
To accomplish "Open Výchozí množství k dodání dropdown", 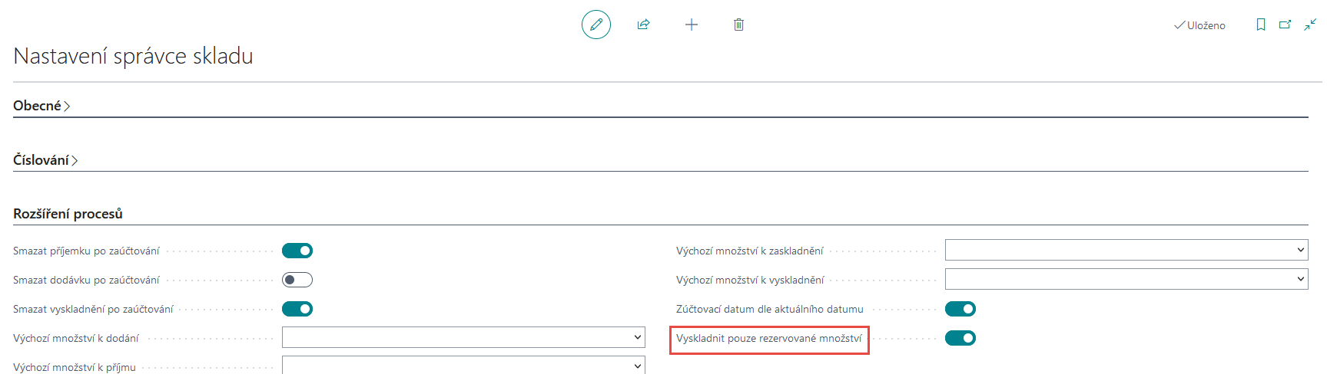I will (x=463, y=338).
